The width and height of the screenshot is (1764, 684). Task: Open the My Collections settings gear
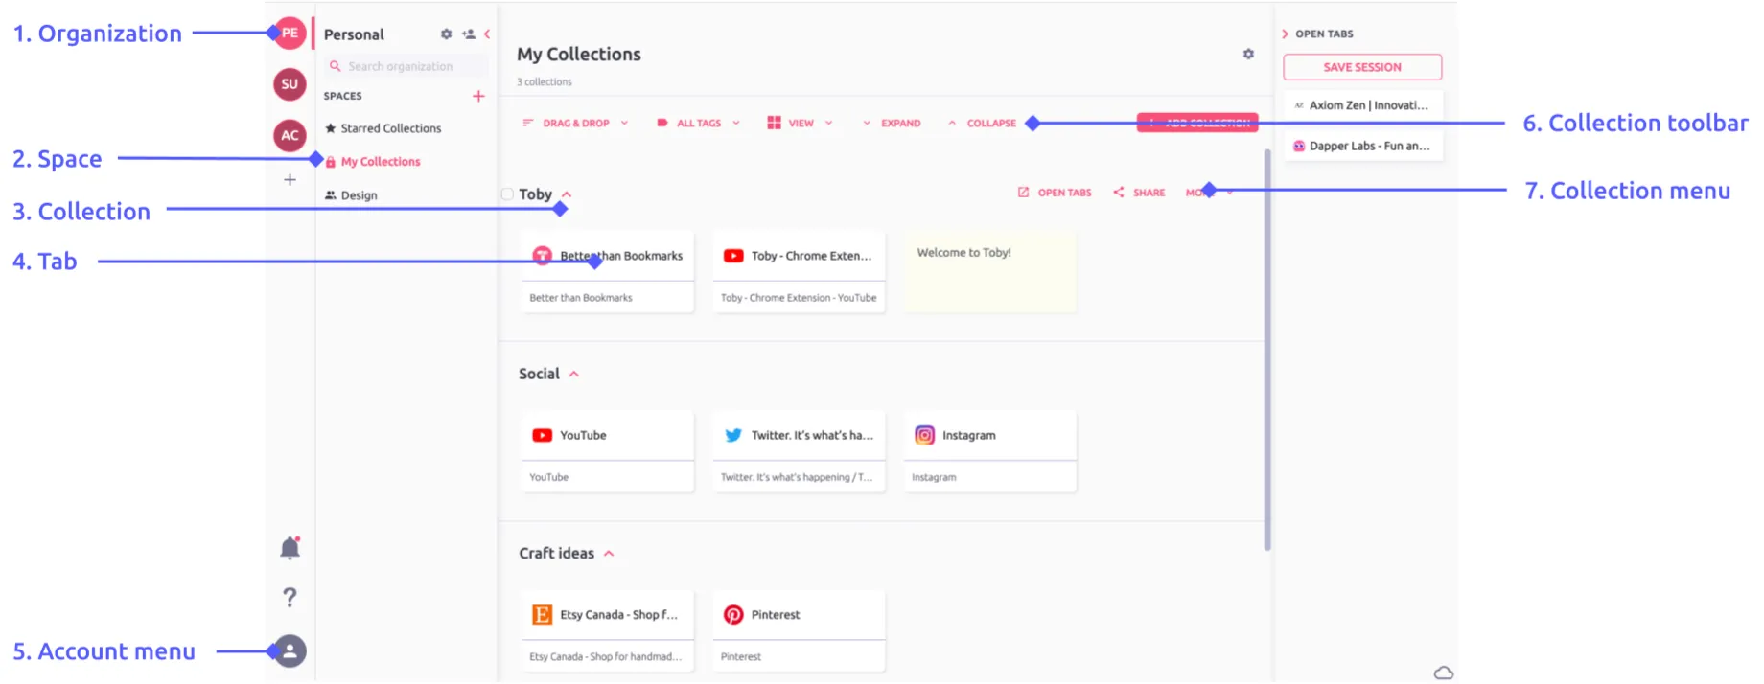coord(1248,55)
